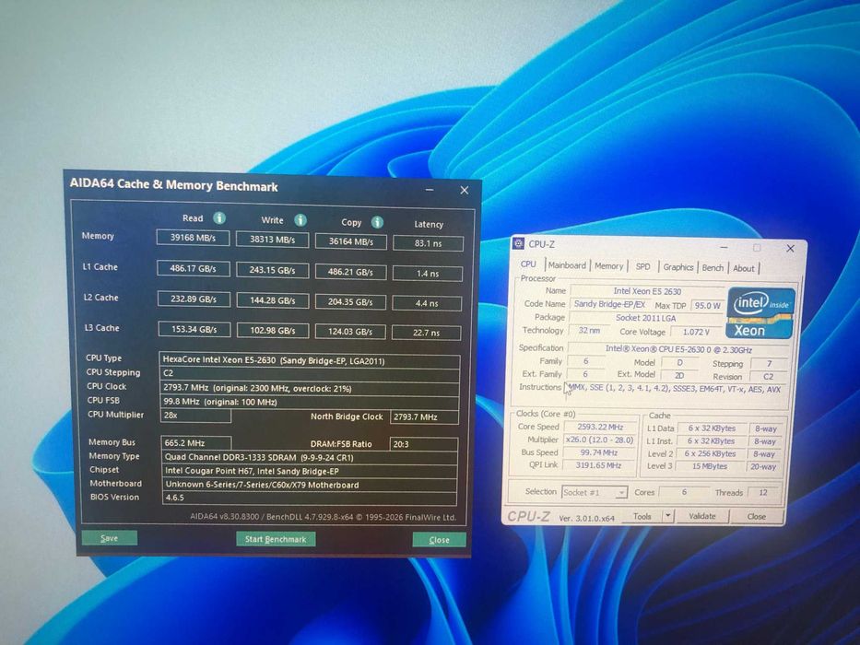The height and width of the screenshot is (645, 860).
Task: Click the Memory Read value 39168 MB/s
Action: (193, 238)
